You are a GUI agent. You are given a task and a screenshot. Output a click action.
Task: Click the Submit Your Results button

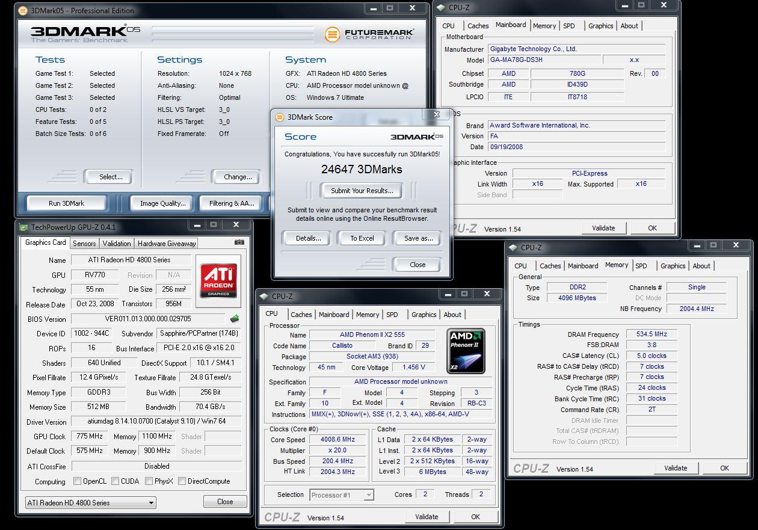tap(362, 191)
